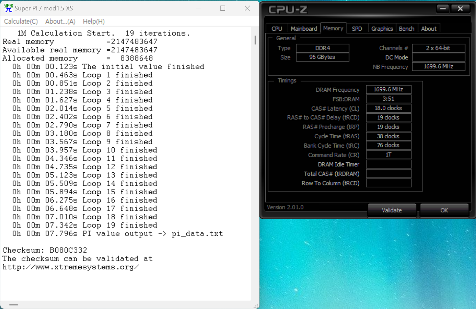The height and width of the screenshot is (309, 476).
Task: Click the empty DRAM Idle Timer field
Action: (389, 164)
